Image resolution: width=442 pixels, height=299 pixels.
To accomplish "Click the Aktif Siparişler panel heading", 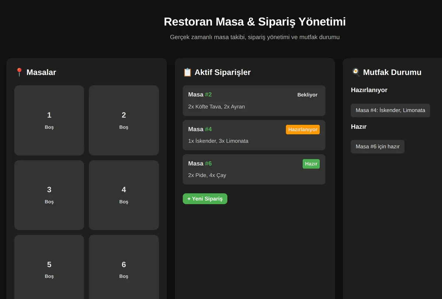I will (217, 72).
